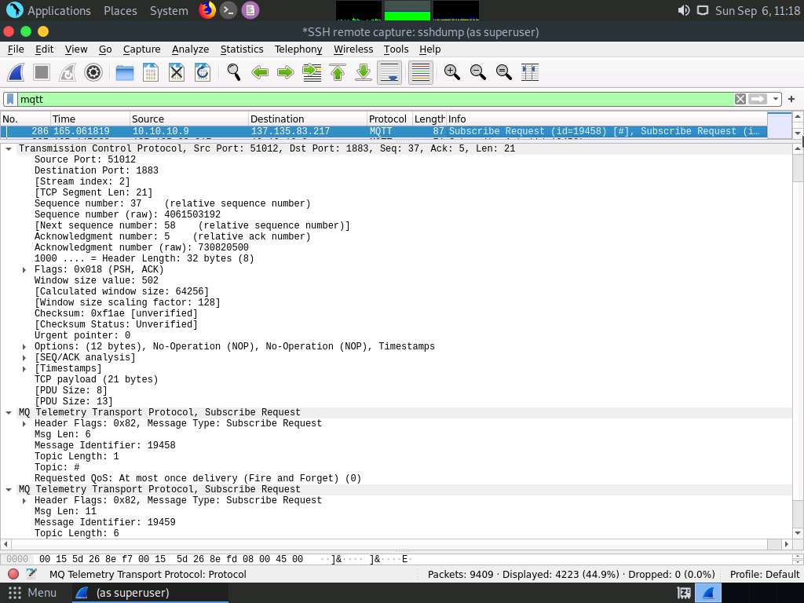Clear the mqtt display filter with the X
This screenshot has height=603, width=804.
[739, 99]
